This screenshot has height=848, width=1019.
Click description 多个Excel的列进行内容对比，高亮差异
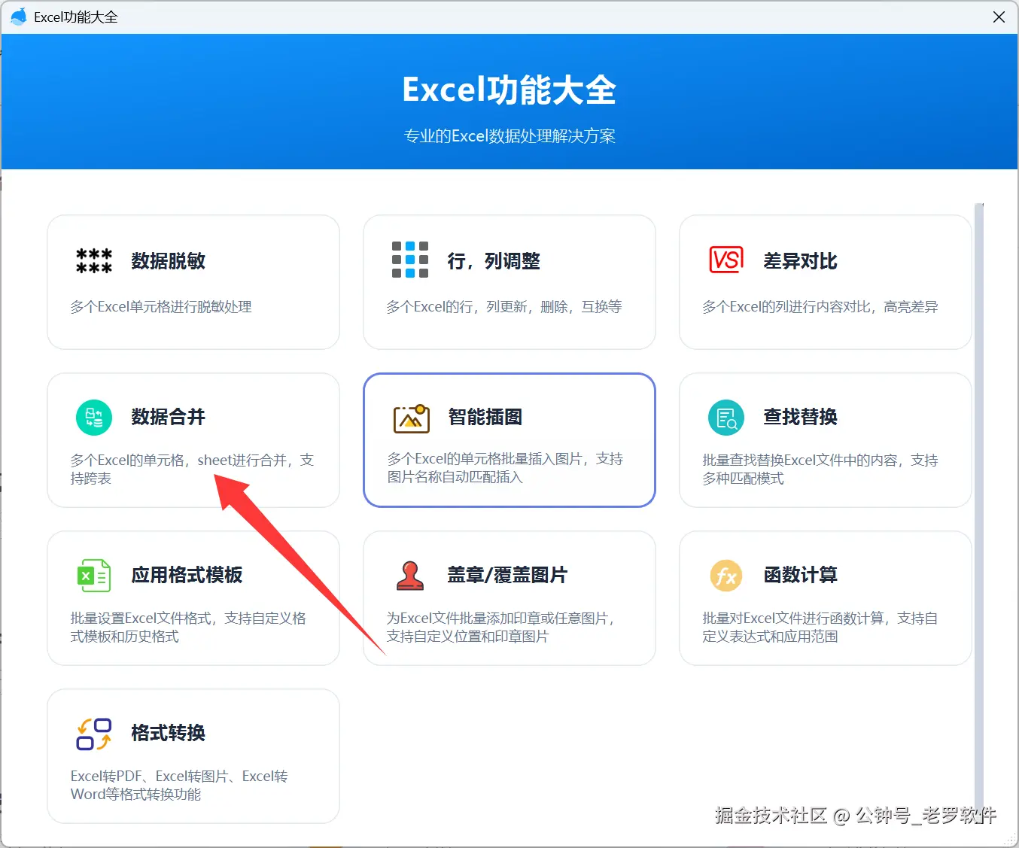(820, 307)
